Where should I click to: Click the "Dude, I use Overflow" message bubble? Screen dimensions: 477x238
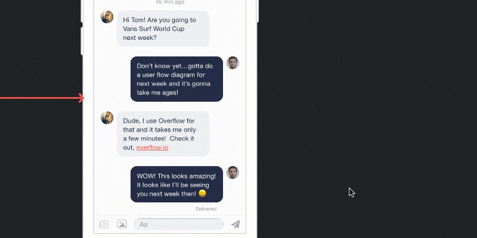[163, 134]
